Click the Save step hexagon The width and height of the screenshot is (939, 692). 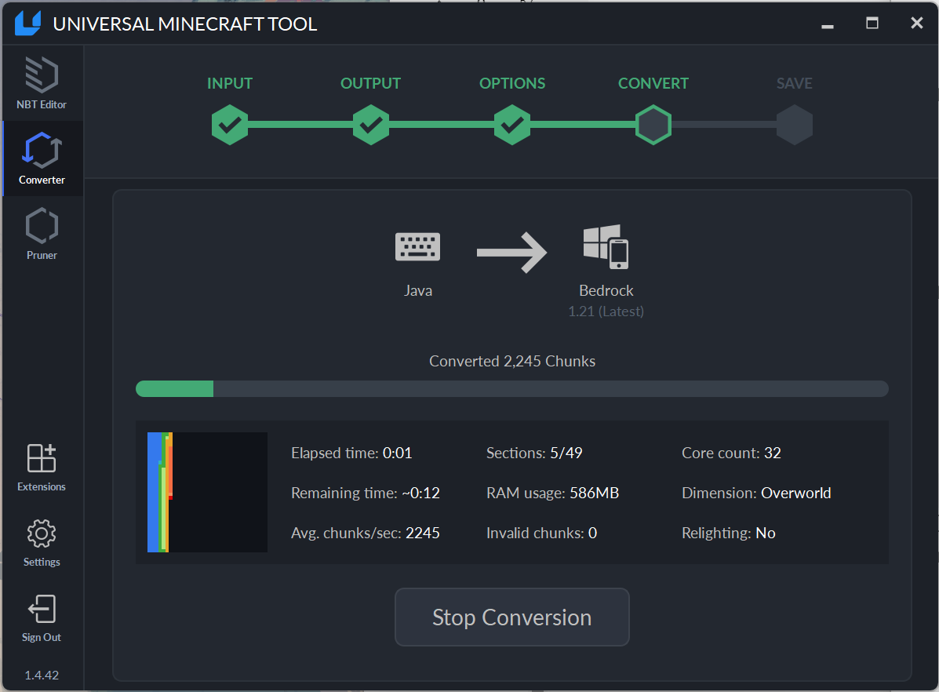[x=795, y=125]
